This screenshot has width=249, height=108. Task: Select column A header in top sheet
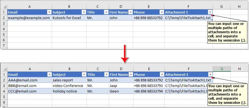(30, 7)
